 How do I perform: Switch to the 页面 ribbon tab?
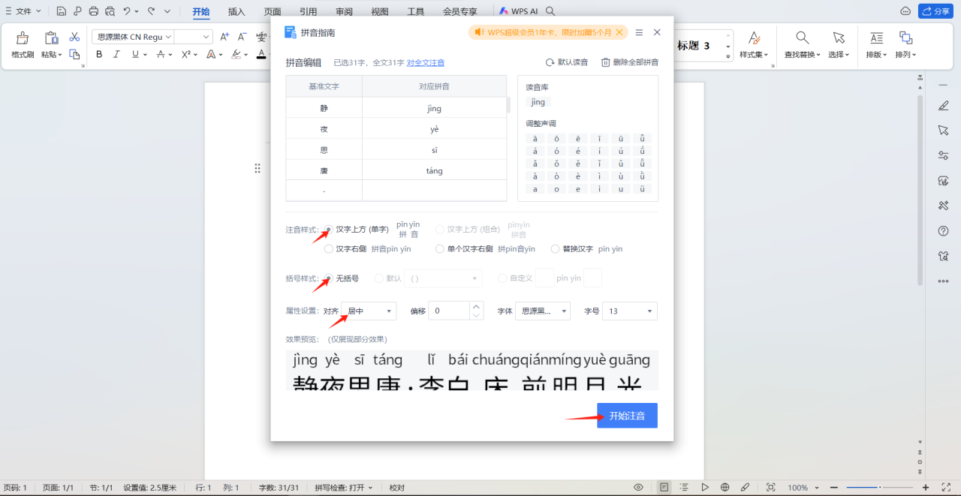pyautogui.click(x=273, y=11)
